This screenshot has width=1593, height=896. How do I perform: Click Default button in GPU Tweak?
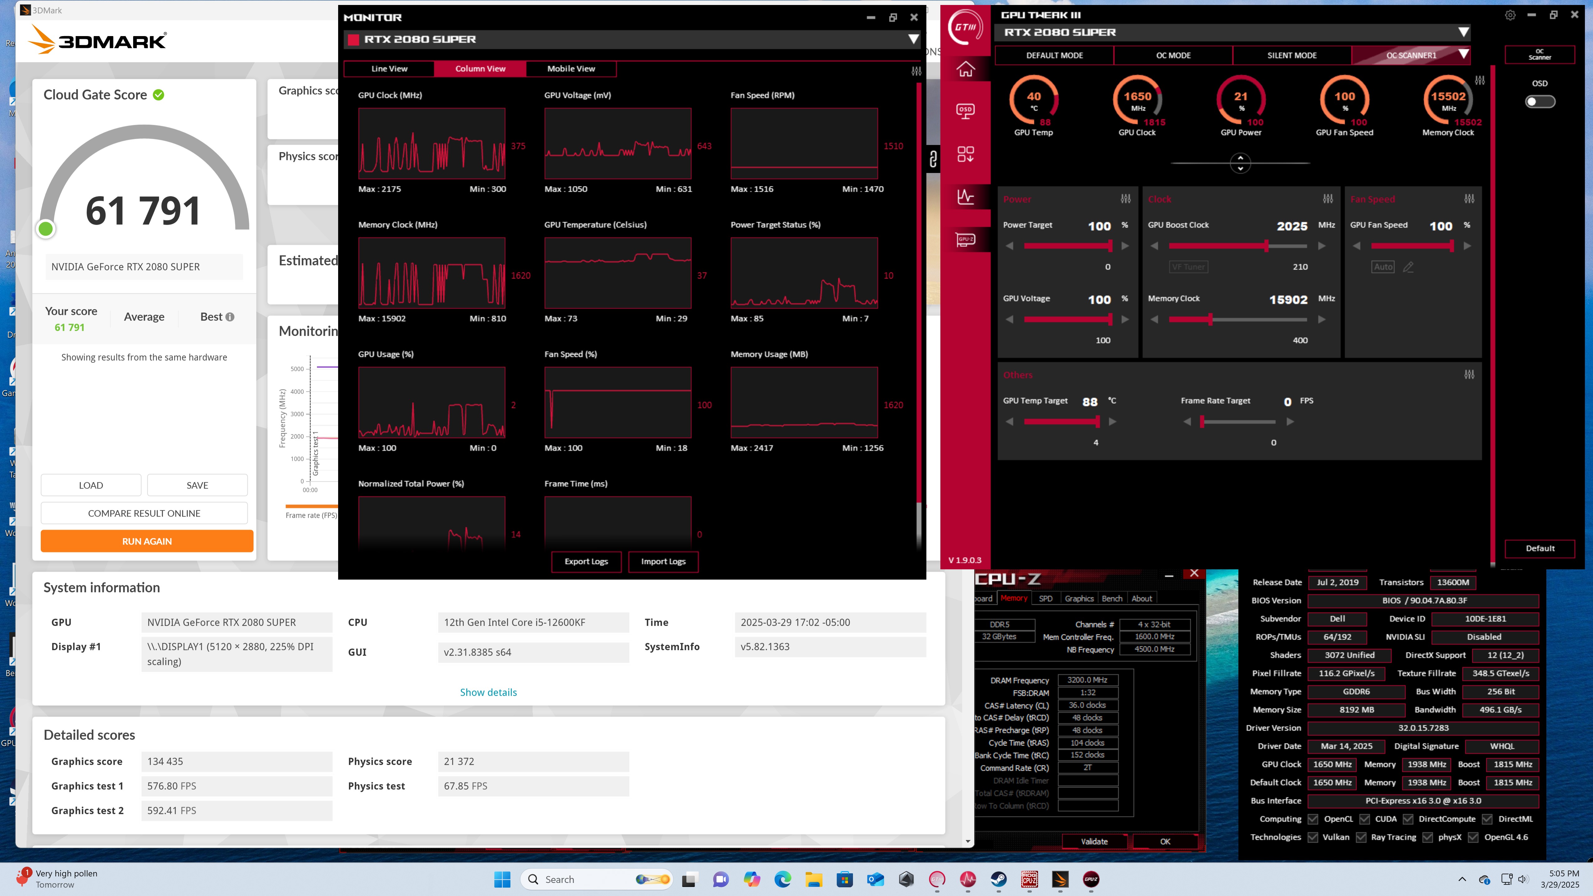pyautogui.click(x=1540, y=548)
